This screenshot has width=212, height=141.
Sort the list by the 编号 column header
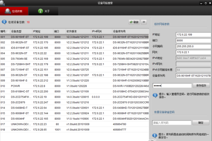[x=5, y=31]
